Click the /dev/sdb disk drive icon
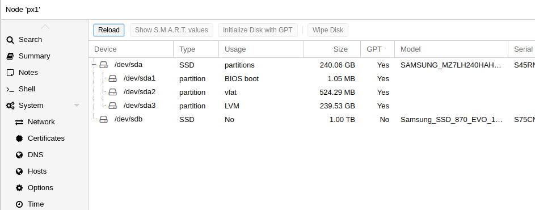Image resolution: width=535 pixels, height=210 pixels. tap(103, 120)
